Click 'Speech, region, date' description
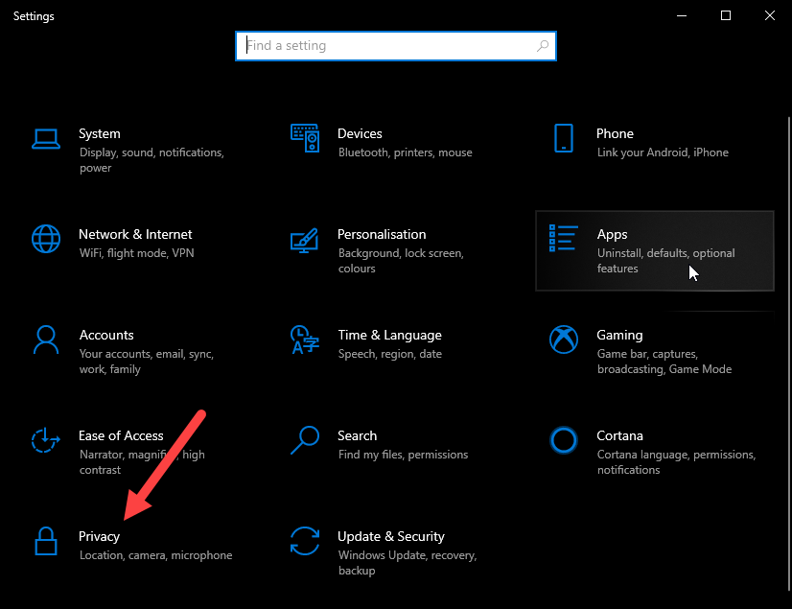The image size is (792, 609). point(390,354)
